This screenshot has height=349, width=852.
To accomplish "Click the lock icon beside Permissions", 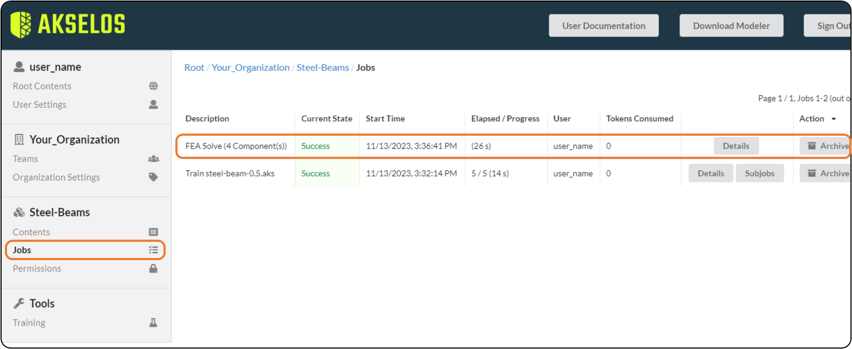I will pos(153,268).
